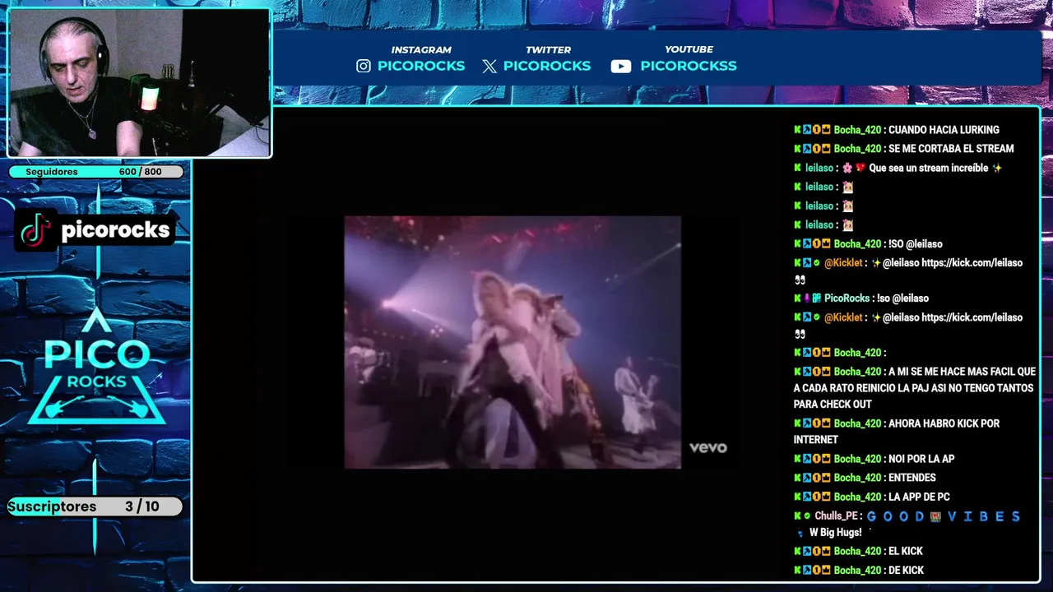Click the streamer webcam feed
The width and height of the screenshot is (1053, 592).
tap(138, 83)
